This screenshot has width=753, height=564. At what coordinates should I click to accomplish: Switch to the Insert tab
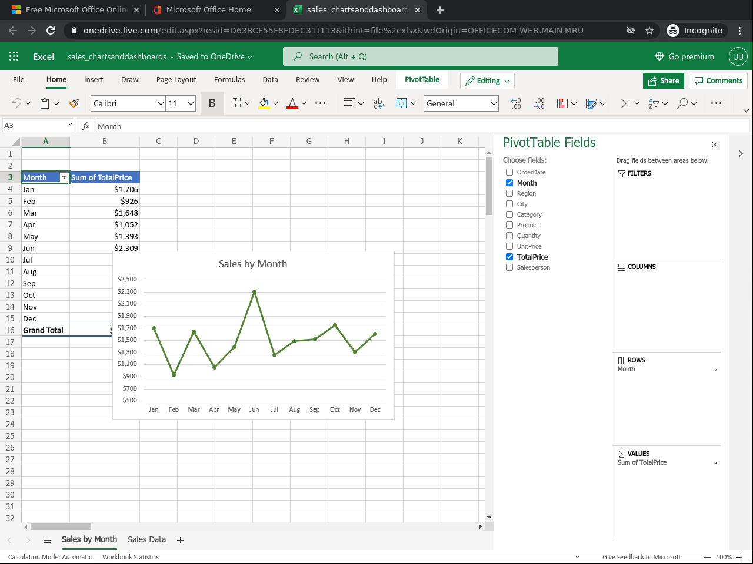[x=94, y=80]
